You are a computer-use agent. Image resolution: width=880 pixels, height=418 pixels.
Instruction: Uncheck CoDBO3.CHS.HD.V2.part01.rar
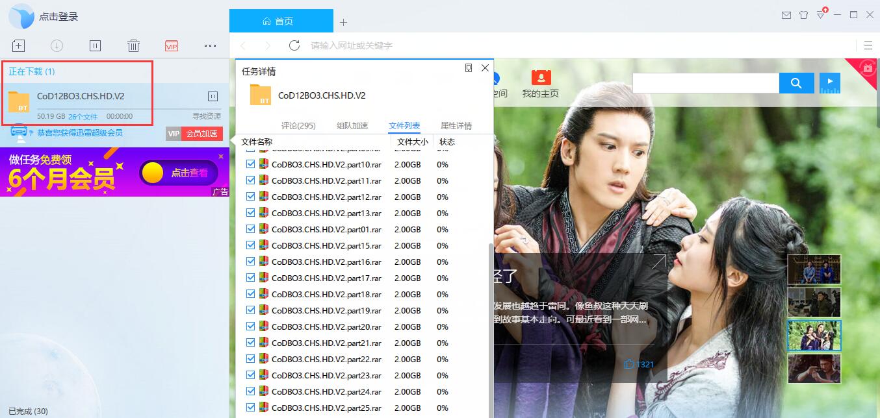tap(251, 229)
